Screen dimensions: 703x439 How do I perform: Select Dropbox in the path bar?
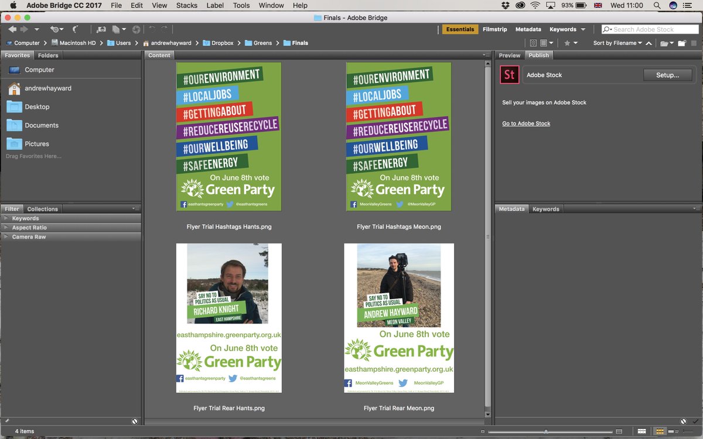click(218, 43)
